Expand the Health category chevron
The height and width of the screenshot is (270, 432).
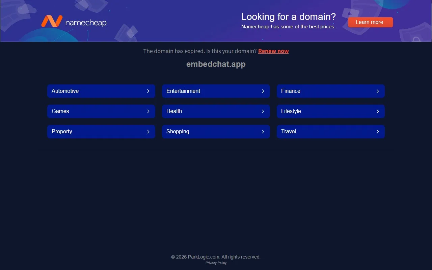coord(263,111)
